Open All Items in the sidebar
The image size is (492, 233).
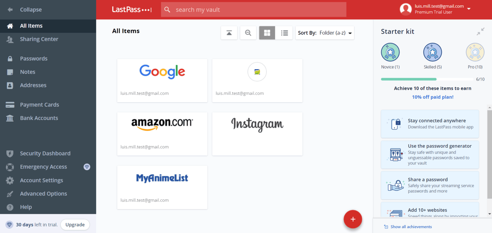click(48, 26)
